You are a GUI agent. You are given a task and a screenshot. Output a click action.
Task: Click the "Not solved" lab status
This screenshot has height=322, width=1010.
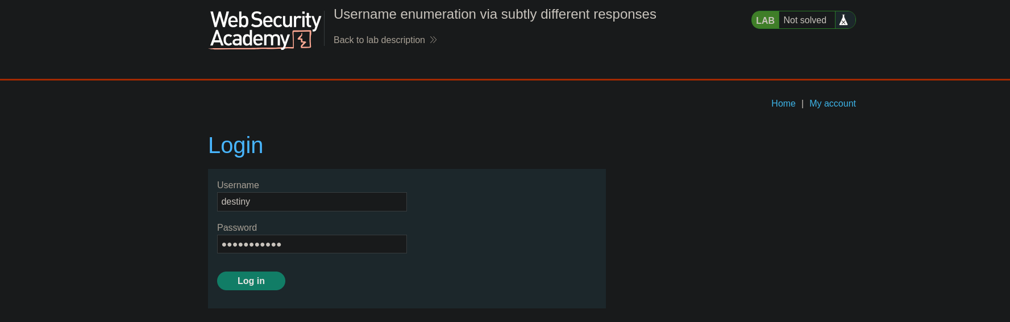tap(805, 20)
